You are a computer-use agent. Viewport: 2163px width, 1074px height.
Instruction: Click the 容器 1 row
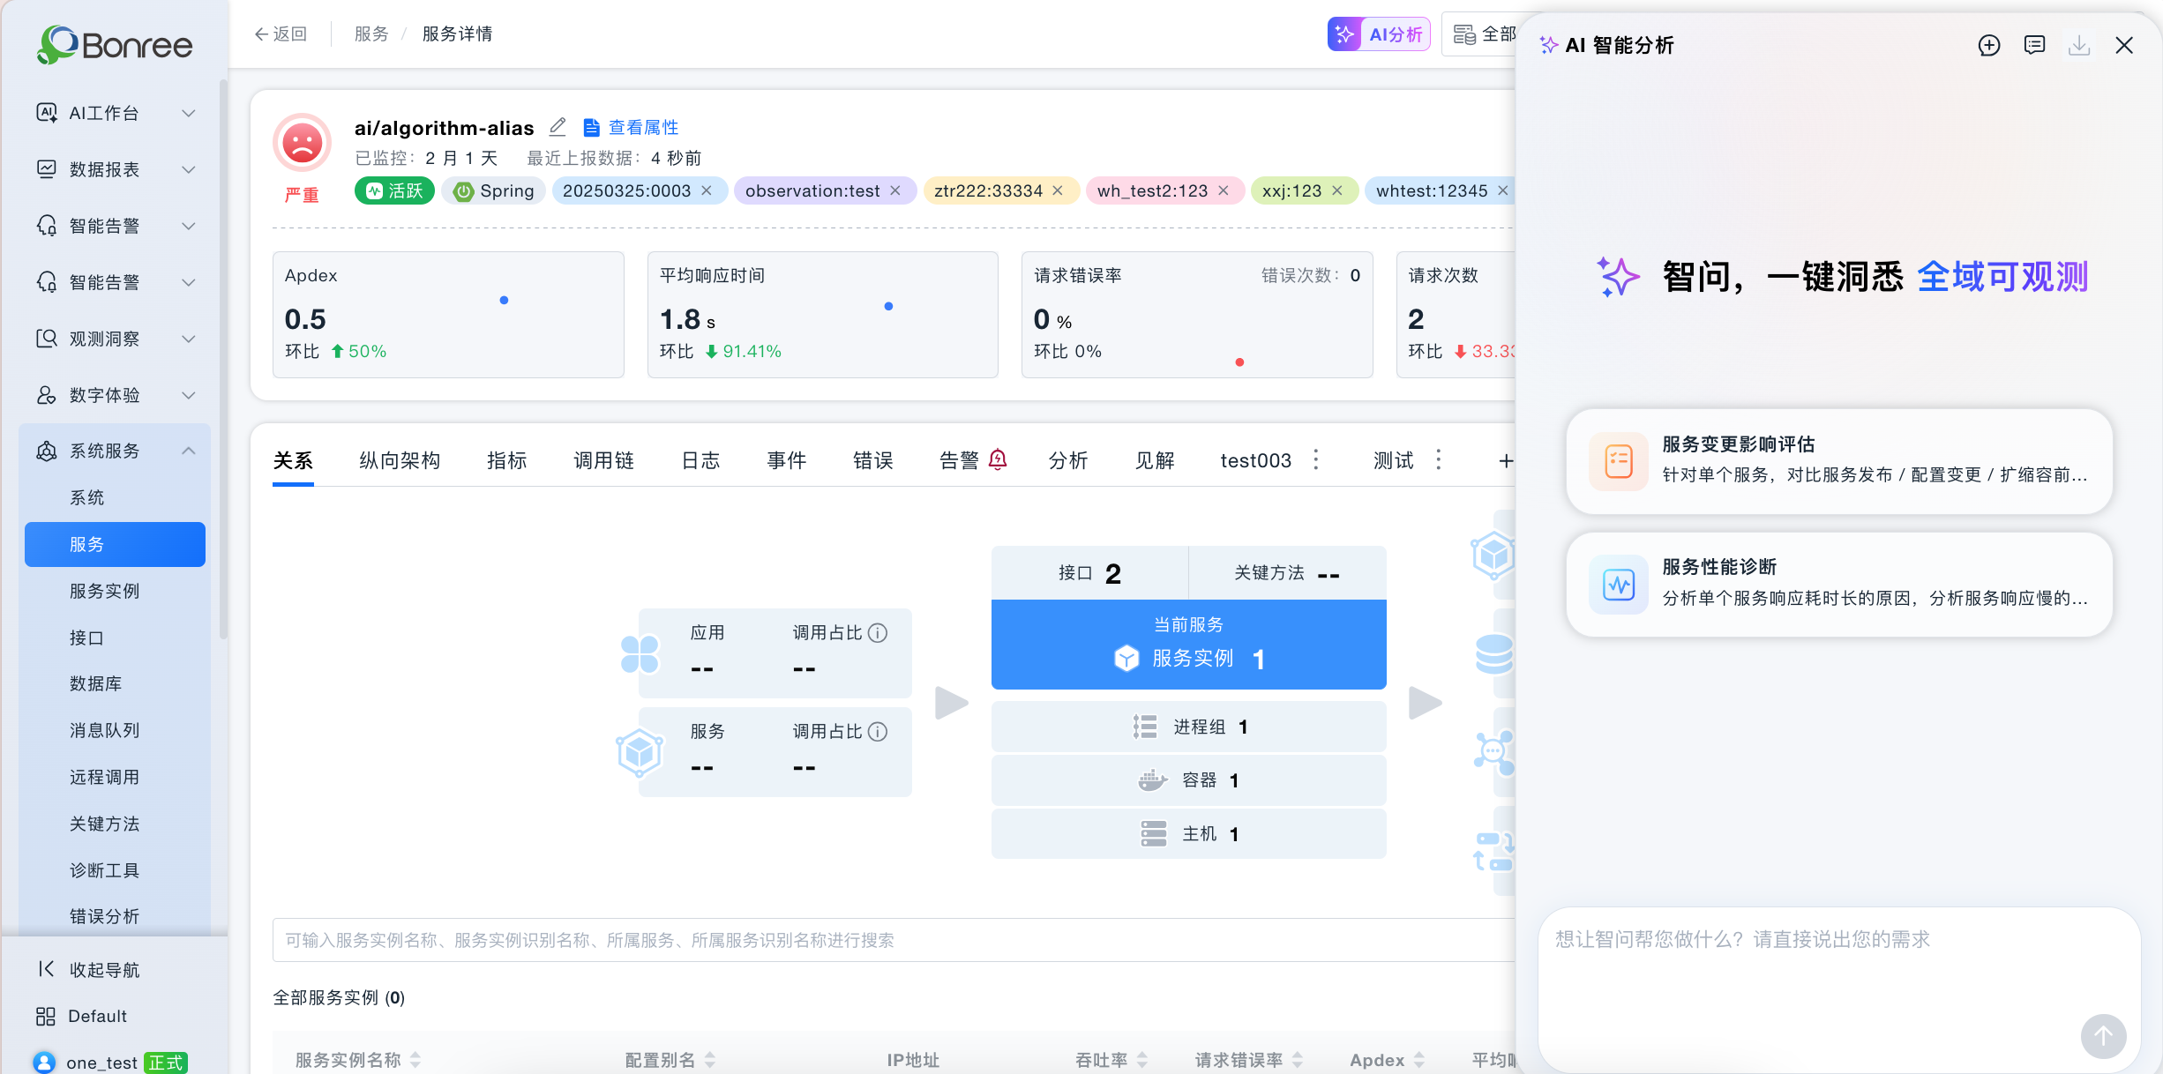pyautogui.click(x=1189, y=780)
